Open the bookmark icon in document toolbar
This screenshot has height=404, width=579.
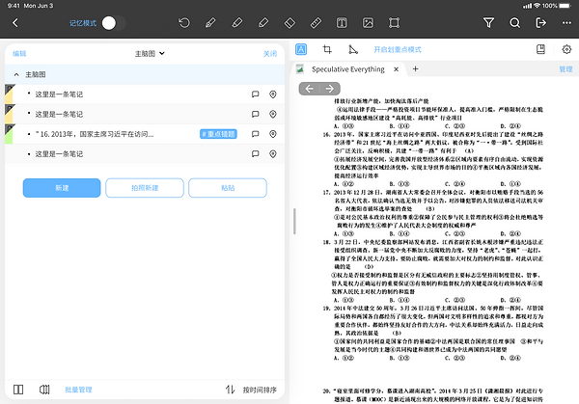pyautogui.click(x=540, y=49)
